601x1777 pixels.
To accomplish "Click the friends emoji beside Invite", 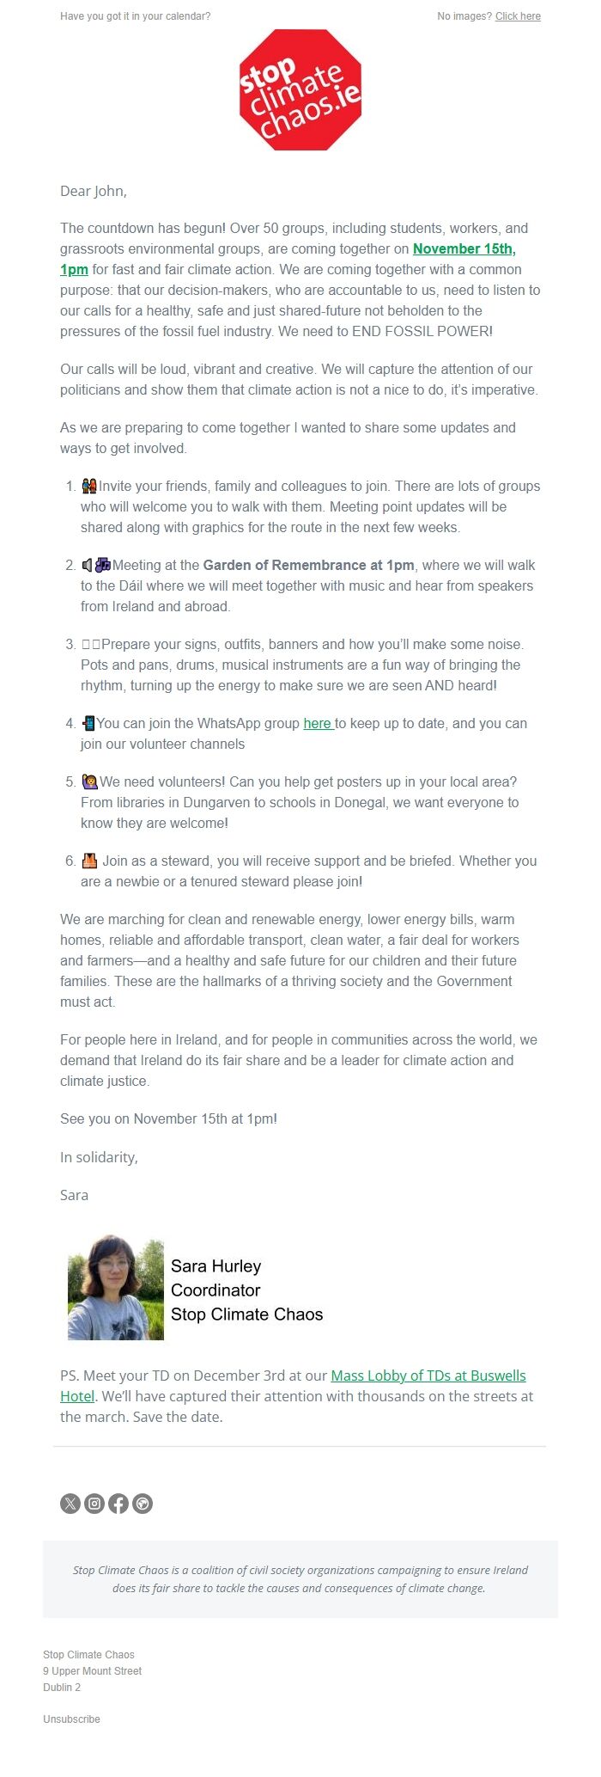I will 88,487.
